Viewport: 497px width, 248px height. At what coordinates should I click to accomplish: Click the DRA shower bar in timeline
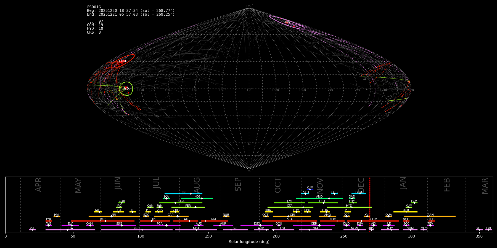(269, 212)
